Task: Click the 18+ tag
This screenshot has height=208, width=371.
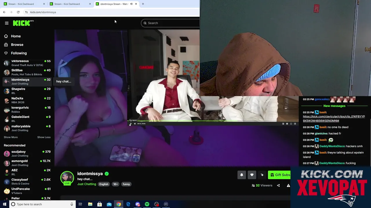Action: (115, 184)
